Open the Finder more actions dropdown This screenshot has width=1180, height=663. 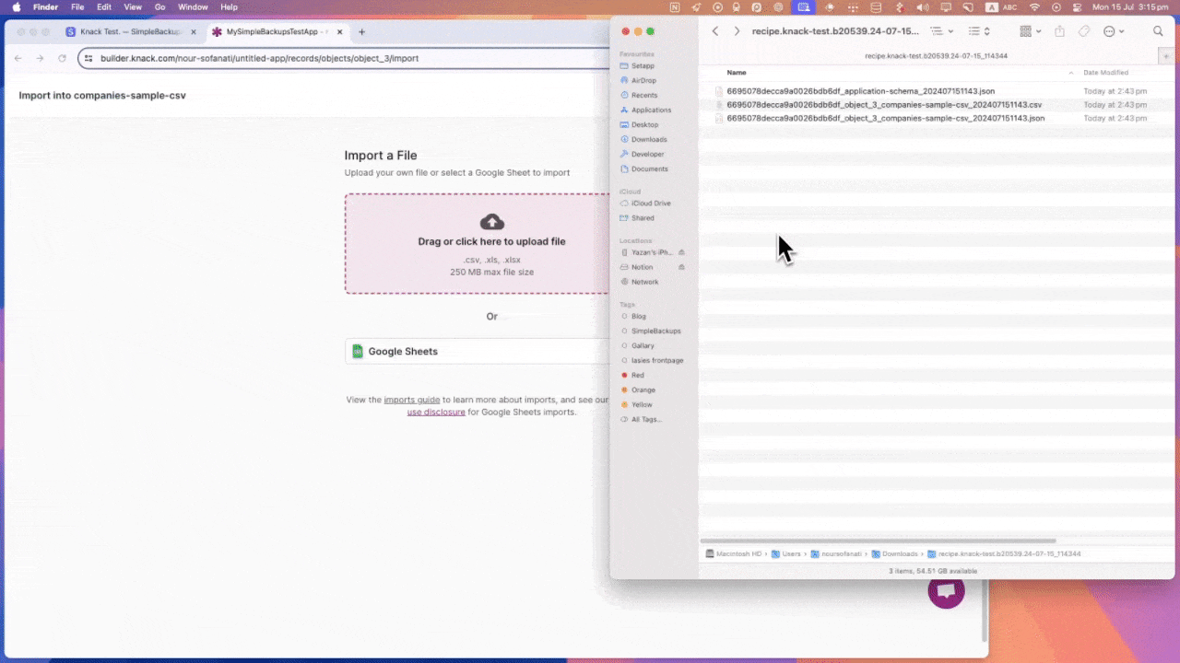point(1114,31)
